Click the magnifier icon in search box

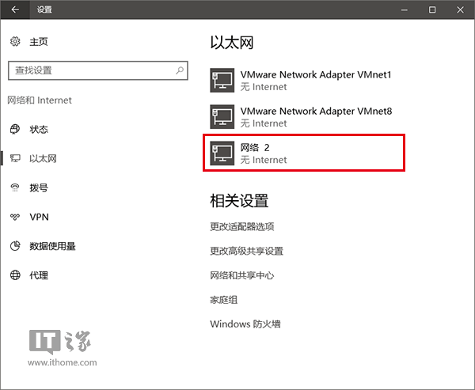point(179,70)
